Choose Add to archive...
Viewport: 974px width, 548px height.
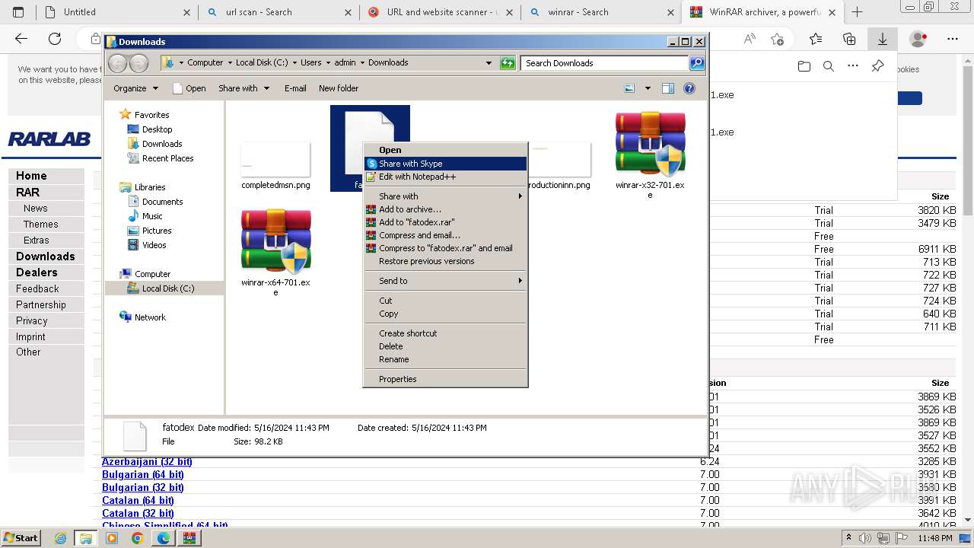[x=445, y=209]
